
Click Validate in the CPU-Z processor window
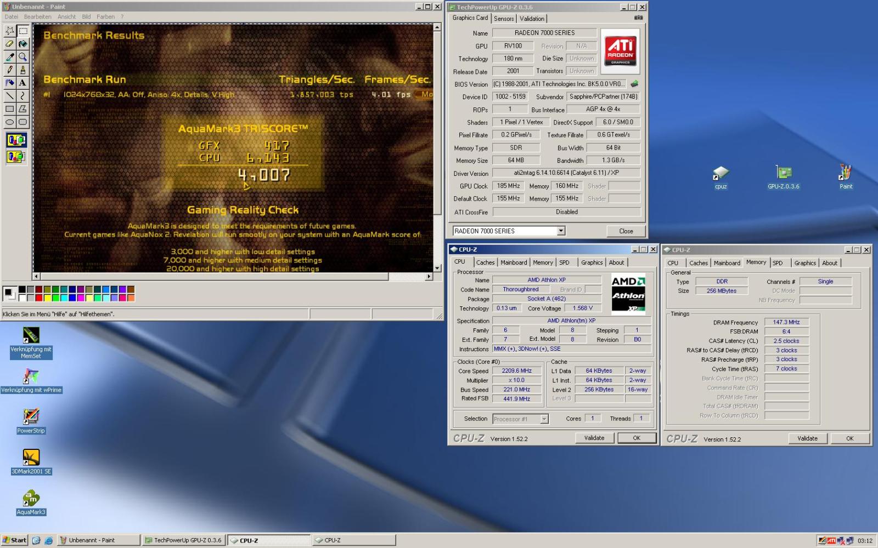[594, 438]
